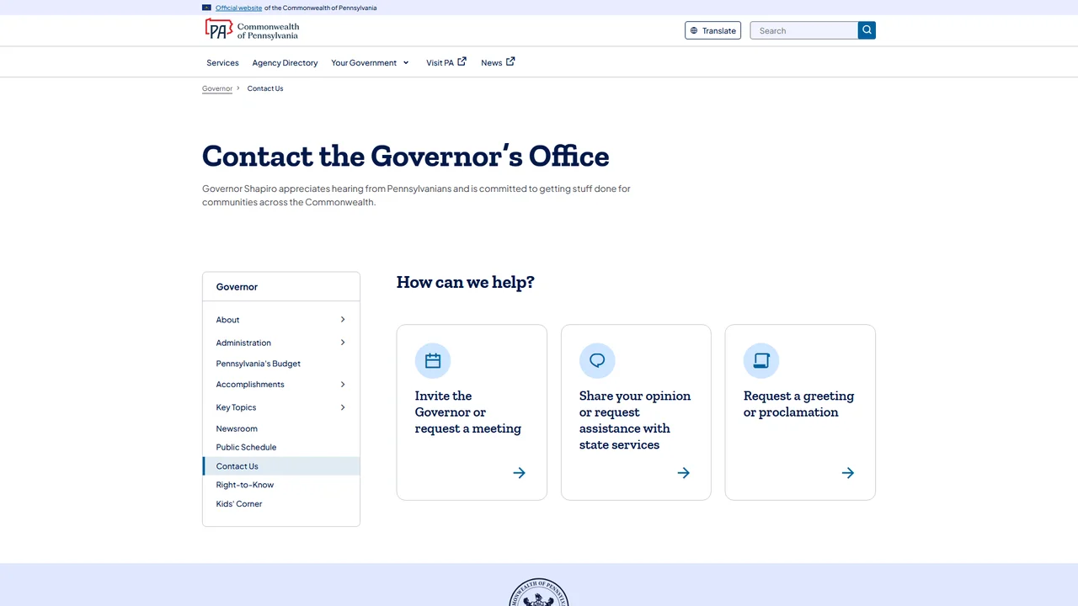Expand the Accomplishments chevron in the sidebar
This screenshot has height=606, width=1078.
343,385
